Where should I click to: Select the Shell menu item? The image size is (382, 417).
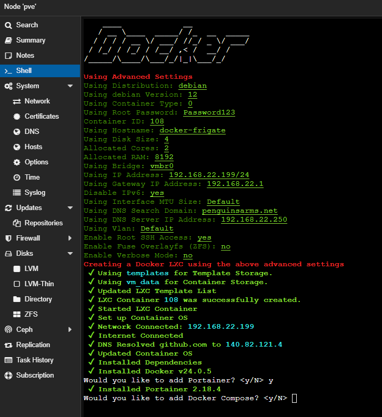pyautogui.click(x=40, y=71)
